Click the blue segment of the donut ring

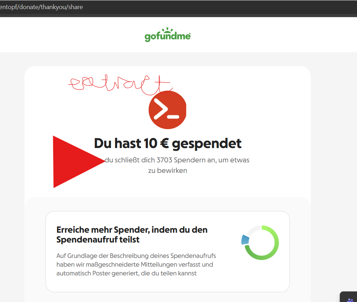(x=245, y=240)
